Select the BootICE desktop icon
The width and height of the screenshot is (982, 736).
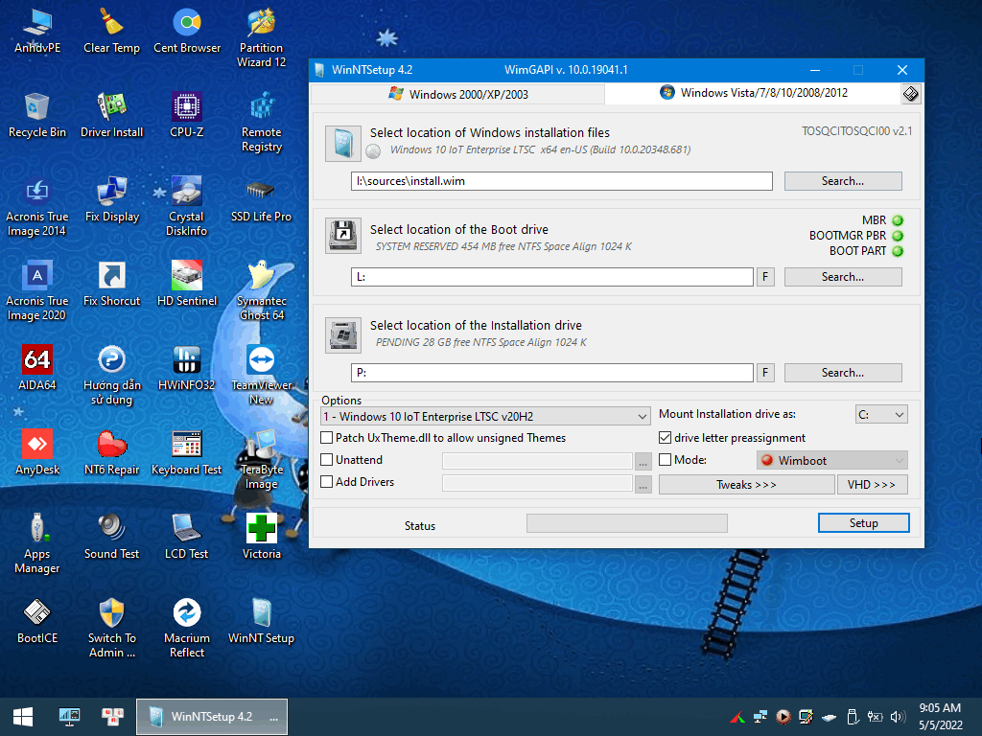pos(37,621)
